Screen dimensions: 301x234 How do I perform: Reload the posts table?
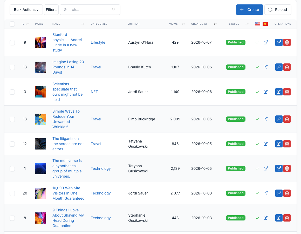point(278,10)
